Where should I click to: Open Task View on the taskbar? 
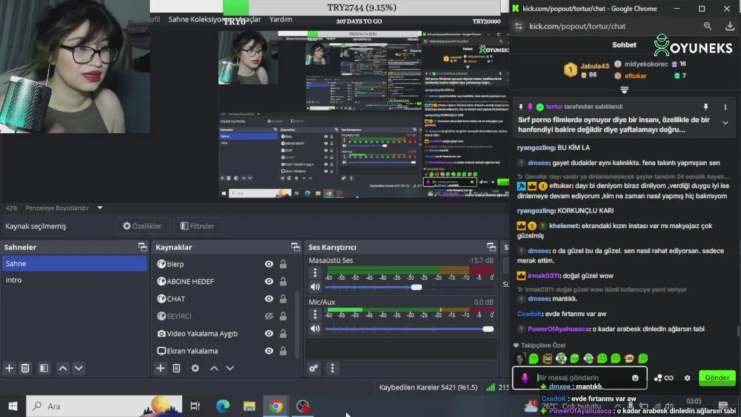pyautogui.click(x=195, y=406)
